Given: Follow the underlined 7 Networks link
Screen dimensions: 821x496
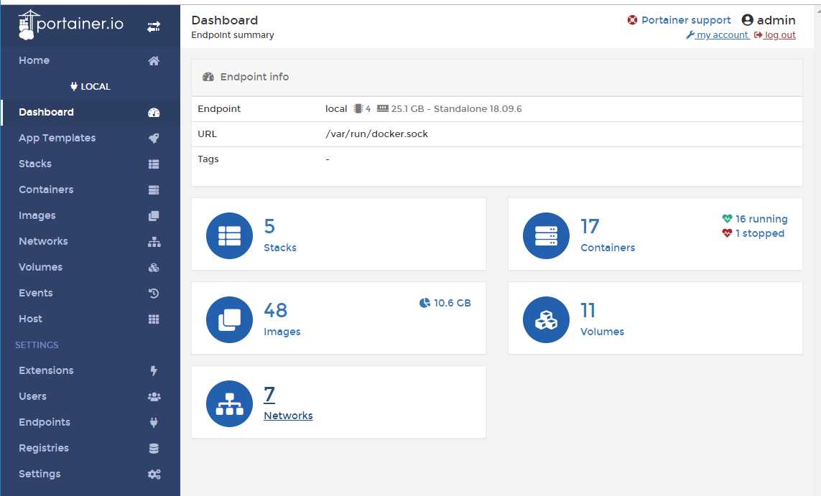Looking at the screenshot, I should [x=288, y=403].
